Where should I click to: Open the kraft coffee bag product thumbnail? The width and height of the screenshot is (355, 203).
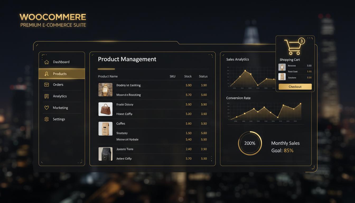coord(105,129)
